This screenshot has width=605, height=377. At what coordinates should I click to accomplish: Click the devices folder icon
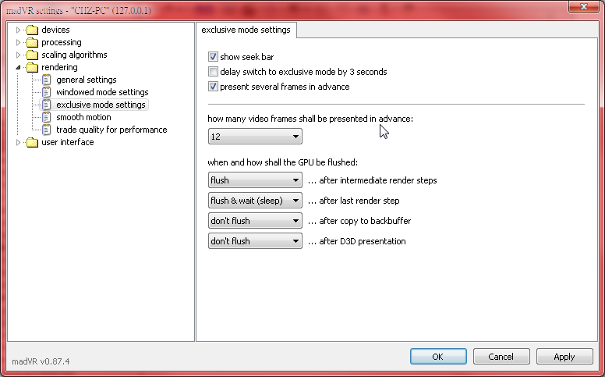(x=32, y=30)
